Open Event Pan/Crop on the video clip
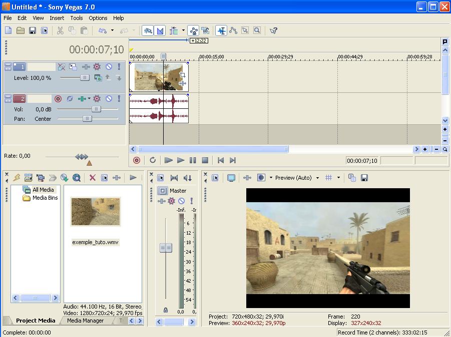The image size is (451, 337). click(x=182, y=75)
